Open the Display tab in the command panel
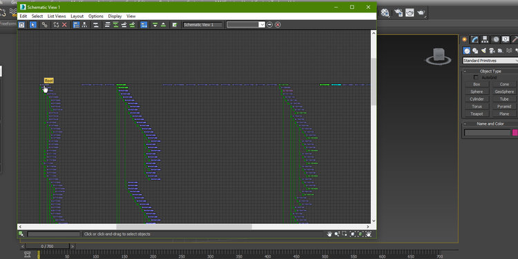This screenshot has width=518, height=259. pyautogui.click(x=506, y=39)
